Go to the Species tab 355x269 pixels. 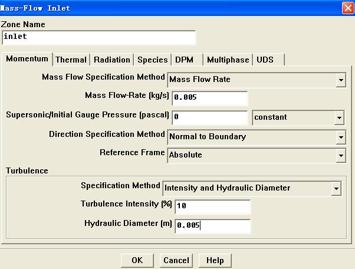click(x=152, y=60)
